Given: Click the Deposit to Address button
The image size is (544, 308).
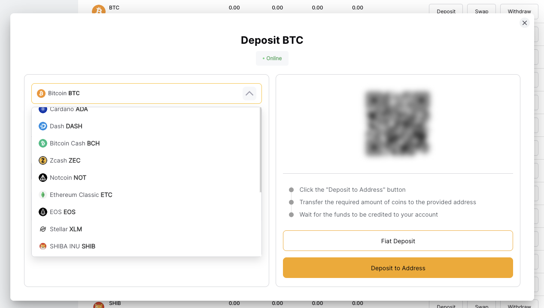Looking at the screenshot, I should [x=398, y=268].
